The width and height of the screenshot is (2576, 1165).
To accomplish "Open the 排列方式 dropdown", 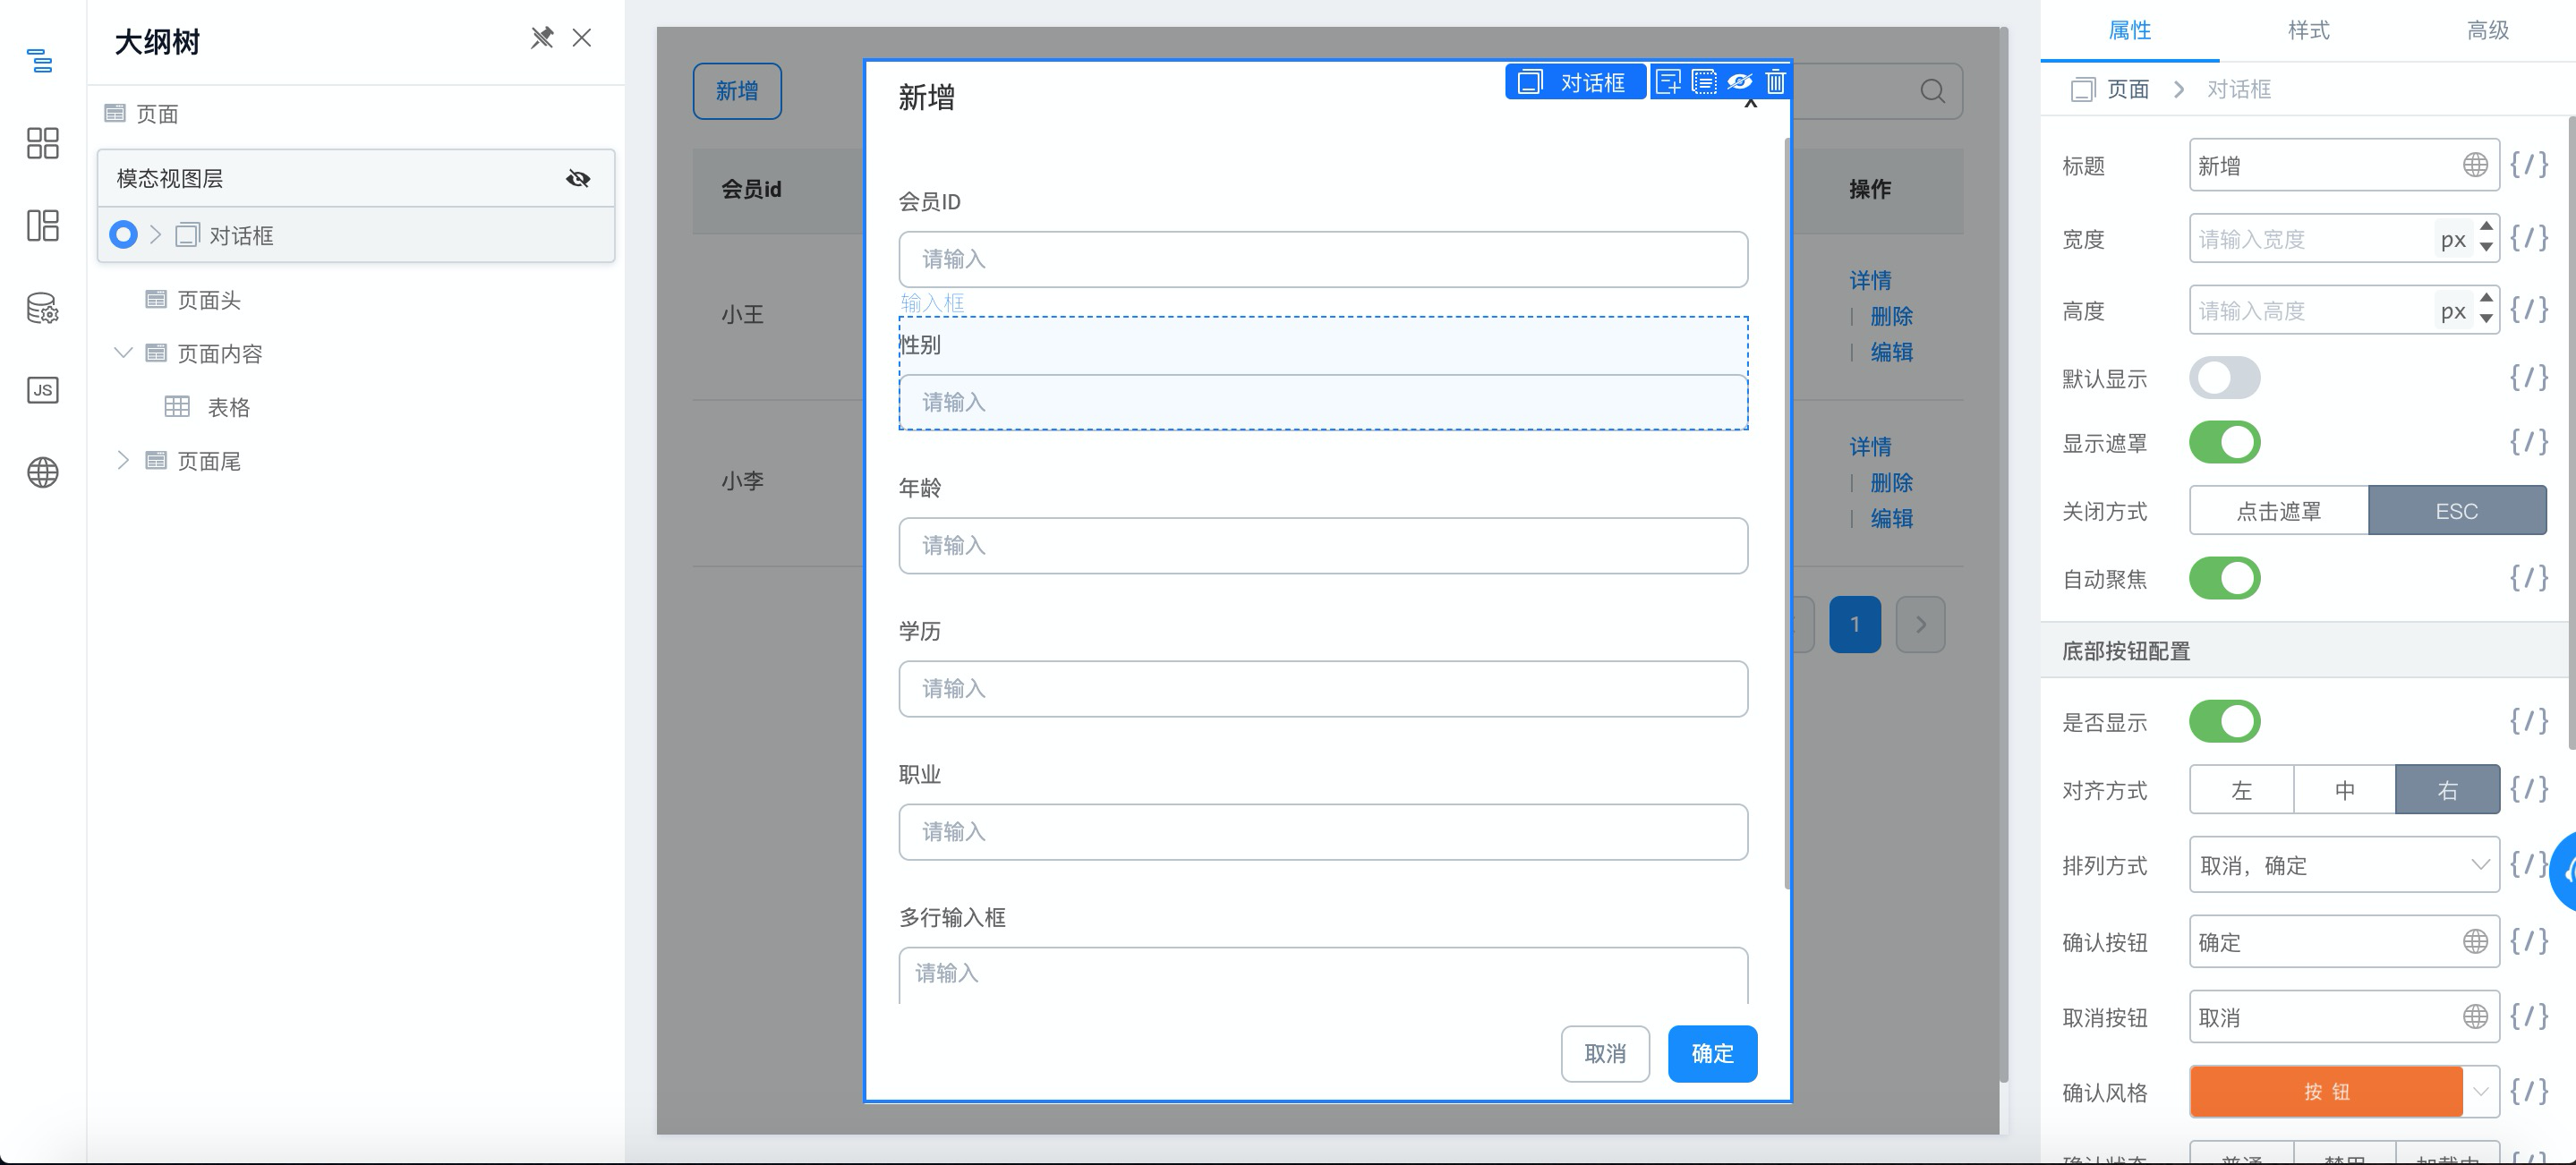I will (2343, 865).
